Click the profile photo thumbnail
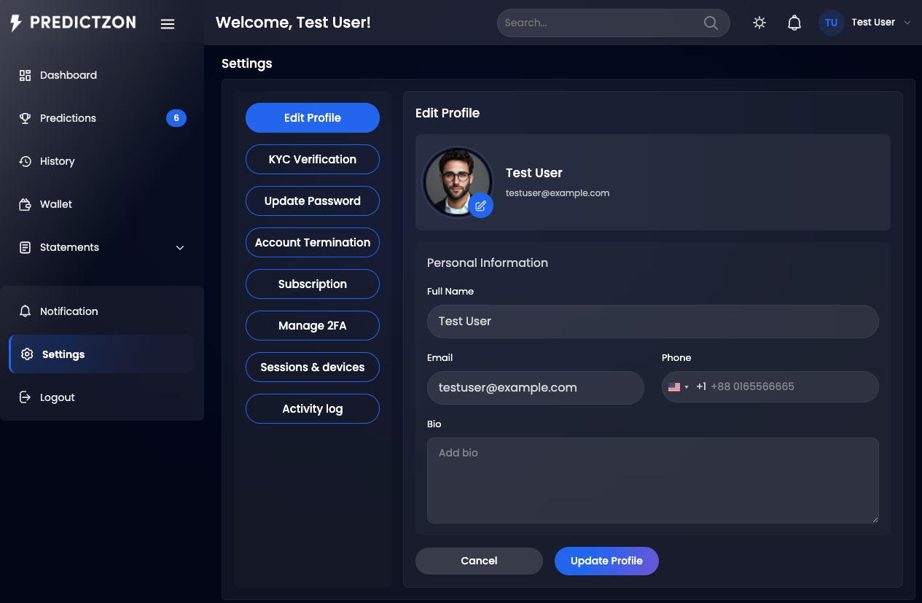 pos(458,182)
